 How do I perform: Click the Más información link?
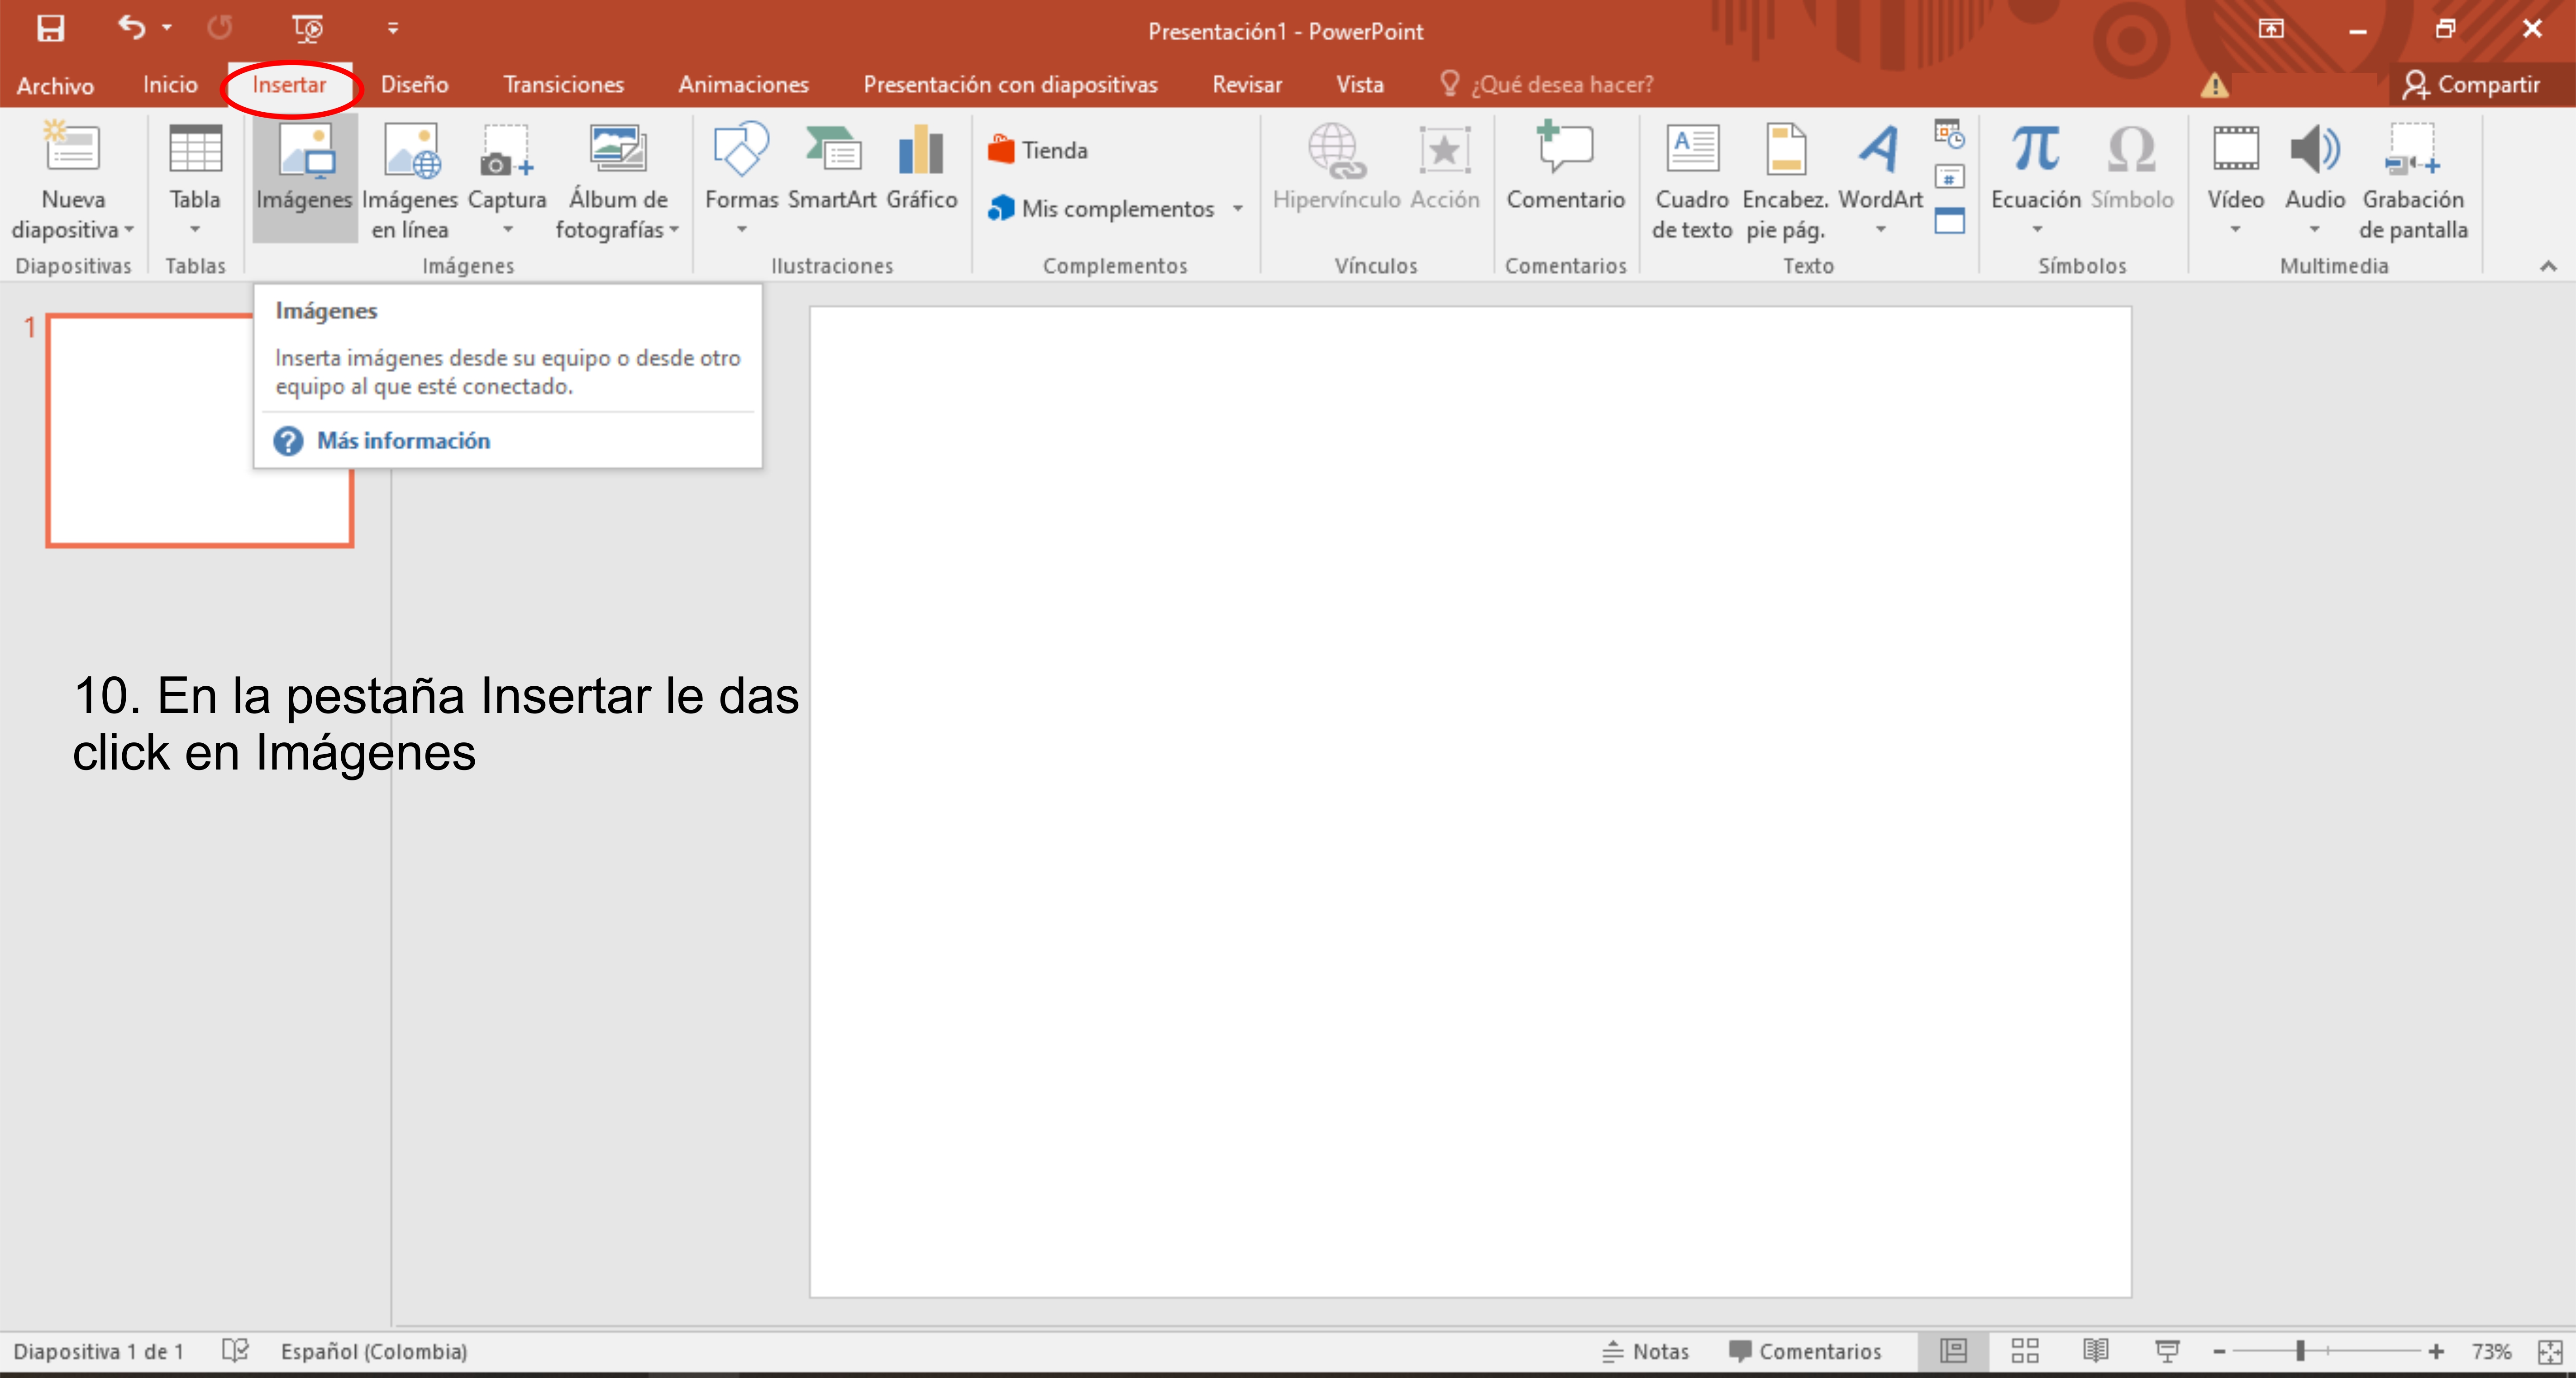403,441
